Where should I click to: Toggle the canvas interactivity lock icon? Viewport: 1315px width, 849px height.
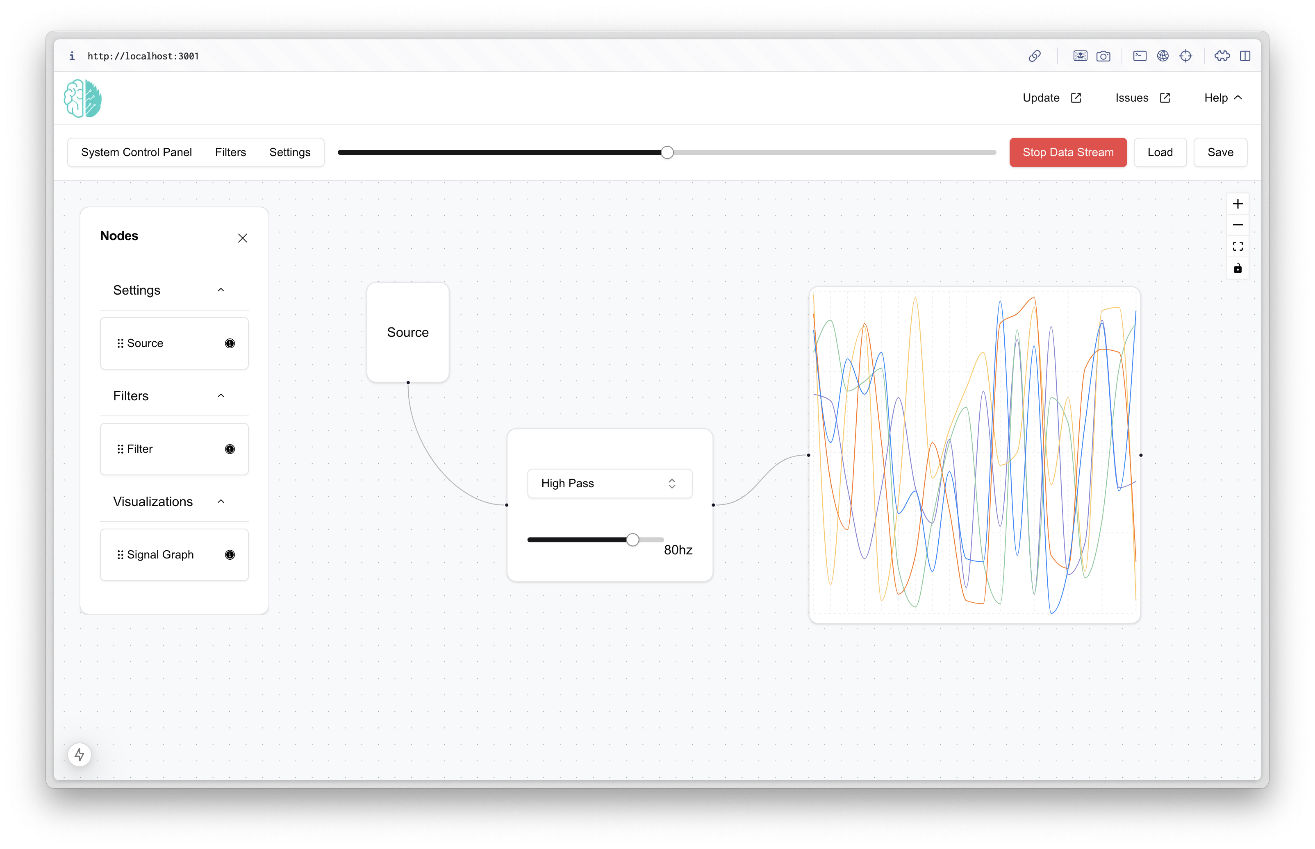1238,268
